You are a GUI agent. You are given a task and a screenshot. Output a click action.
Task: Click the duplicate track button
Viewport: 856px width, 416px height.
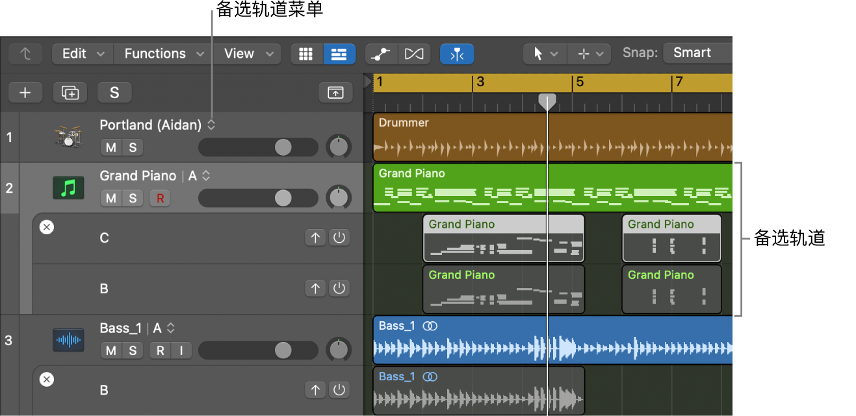[x=70, y=92]
